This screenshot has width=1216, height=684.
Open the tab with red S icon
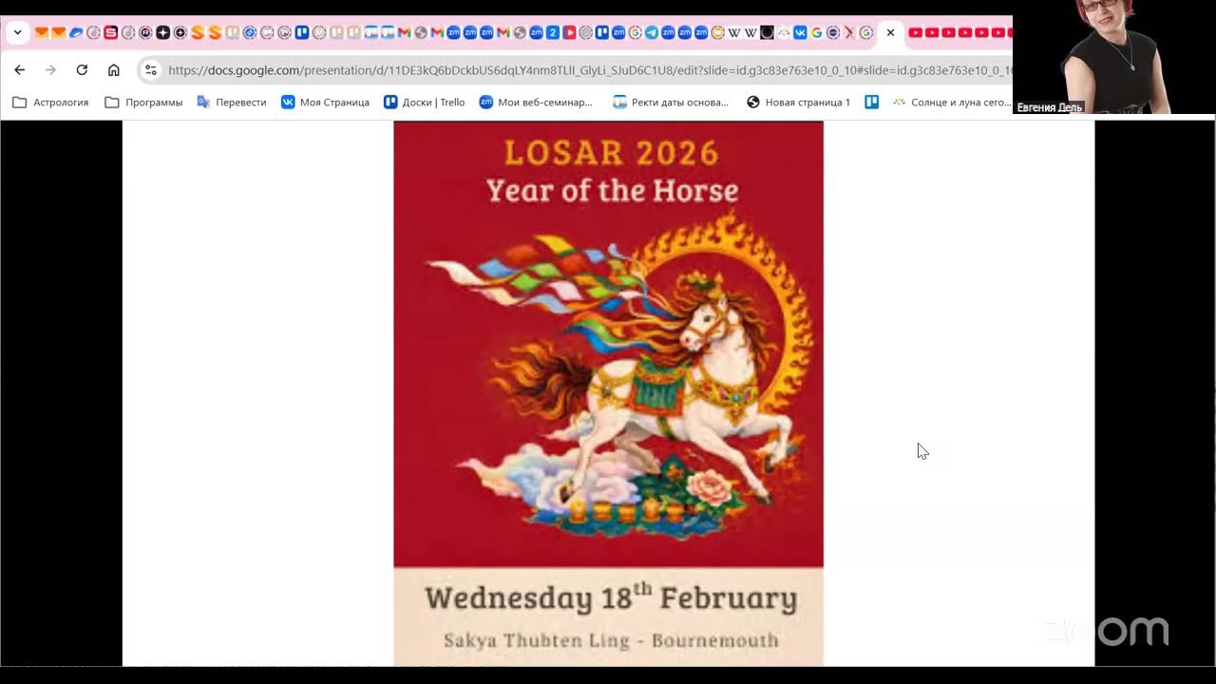111,32
